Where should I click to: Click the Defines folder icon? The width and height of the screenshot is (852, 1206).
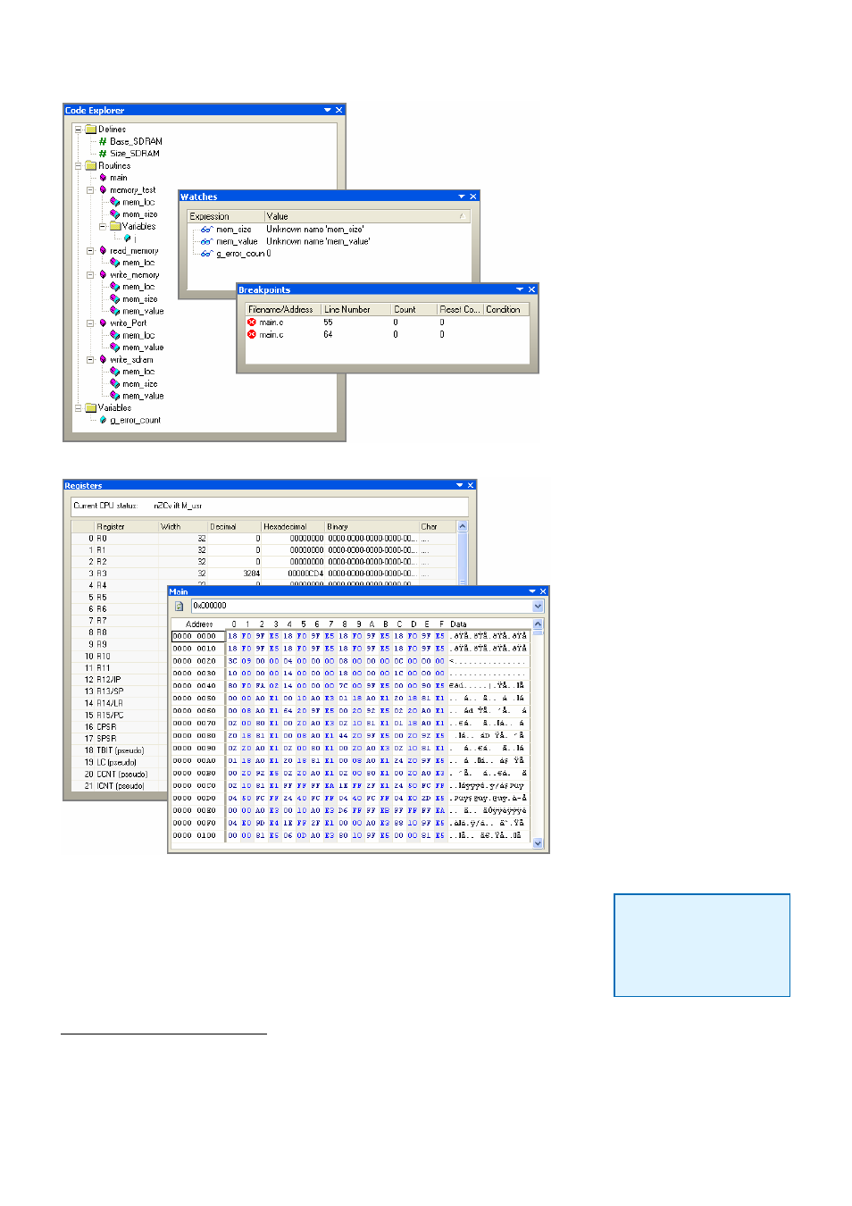tap(90, 130)
